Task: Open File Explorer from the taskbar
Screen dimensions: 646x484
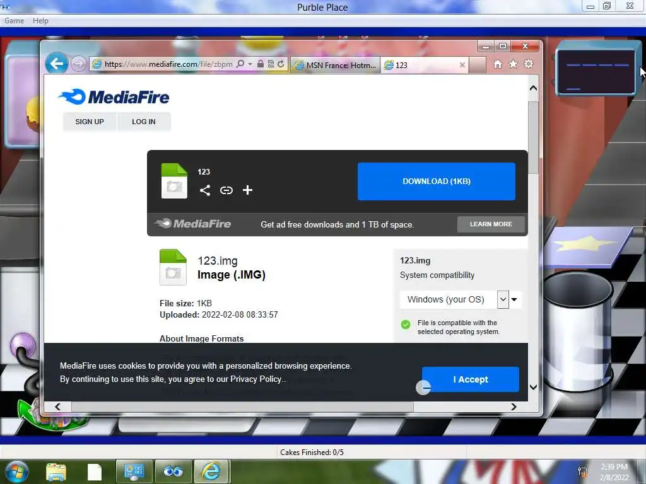Action: 56,471
